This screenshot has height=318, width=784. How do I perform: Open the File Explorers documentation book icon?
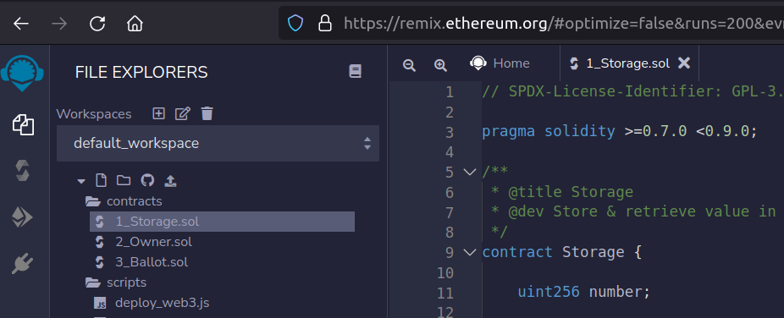tap(355, 71)
